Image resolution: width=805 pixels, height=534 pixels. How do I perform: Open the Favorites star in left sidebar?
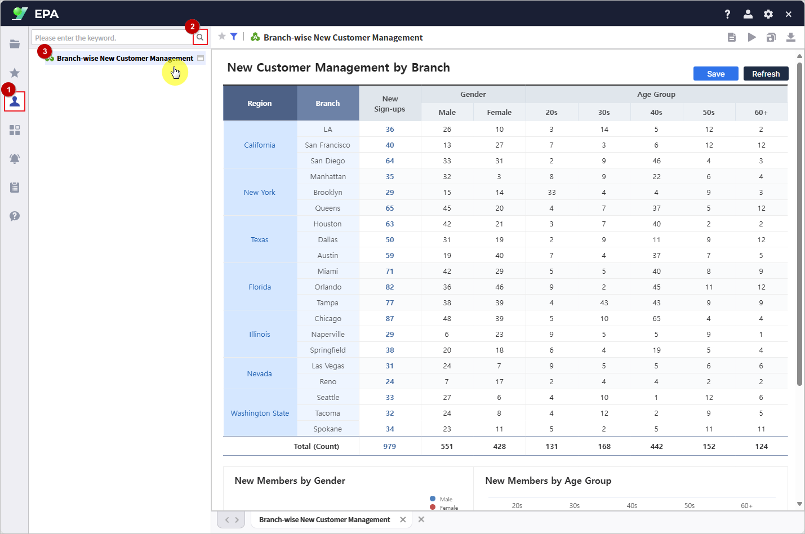tap(14, 73)
